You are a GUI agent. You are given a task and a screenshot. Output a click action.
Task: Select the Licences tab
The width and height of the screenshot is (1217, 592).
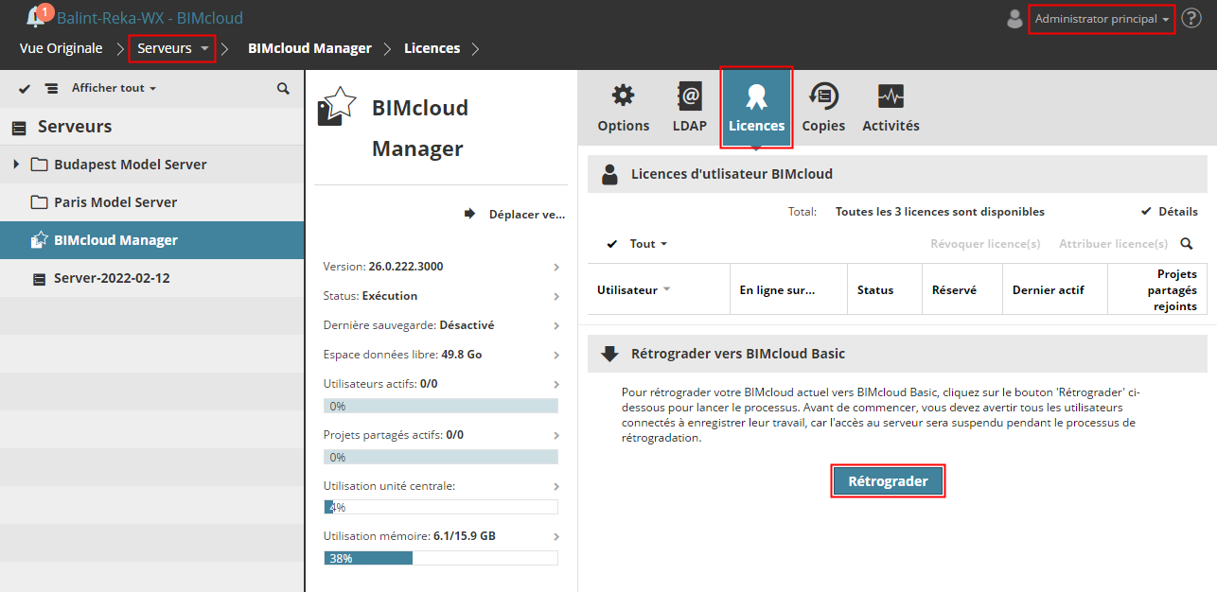756,108
